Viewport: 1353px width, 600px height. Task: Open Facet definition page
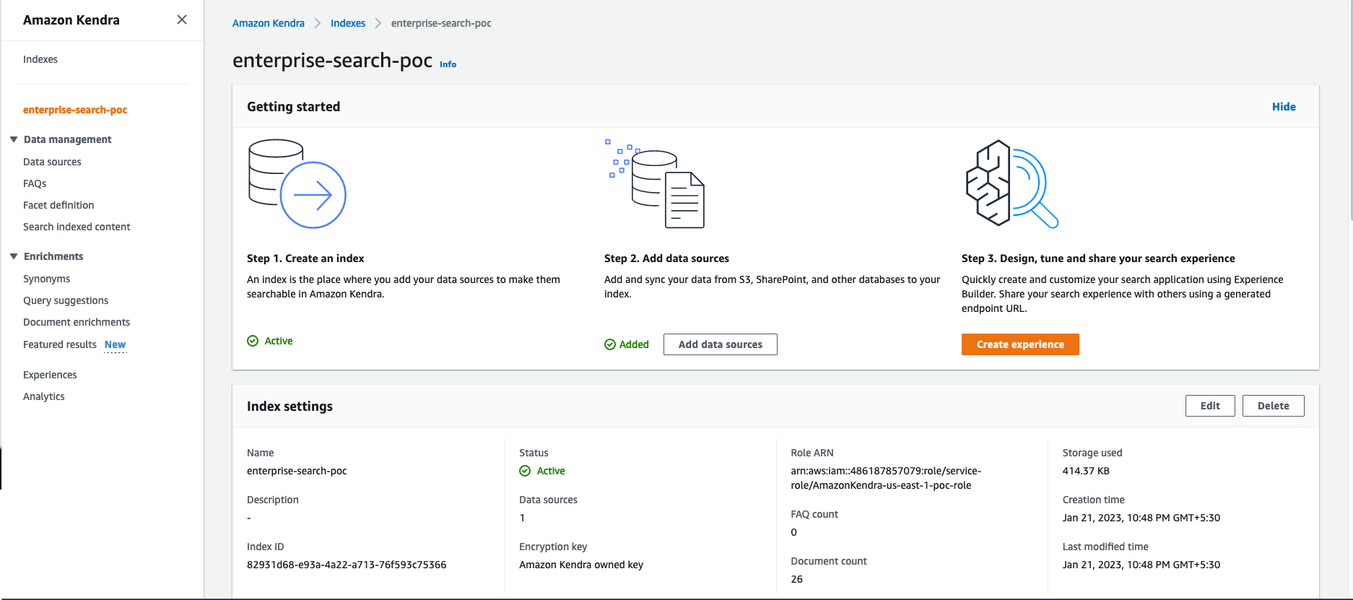58,205
